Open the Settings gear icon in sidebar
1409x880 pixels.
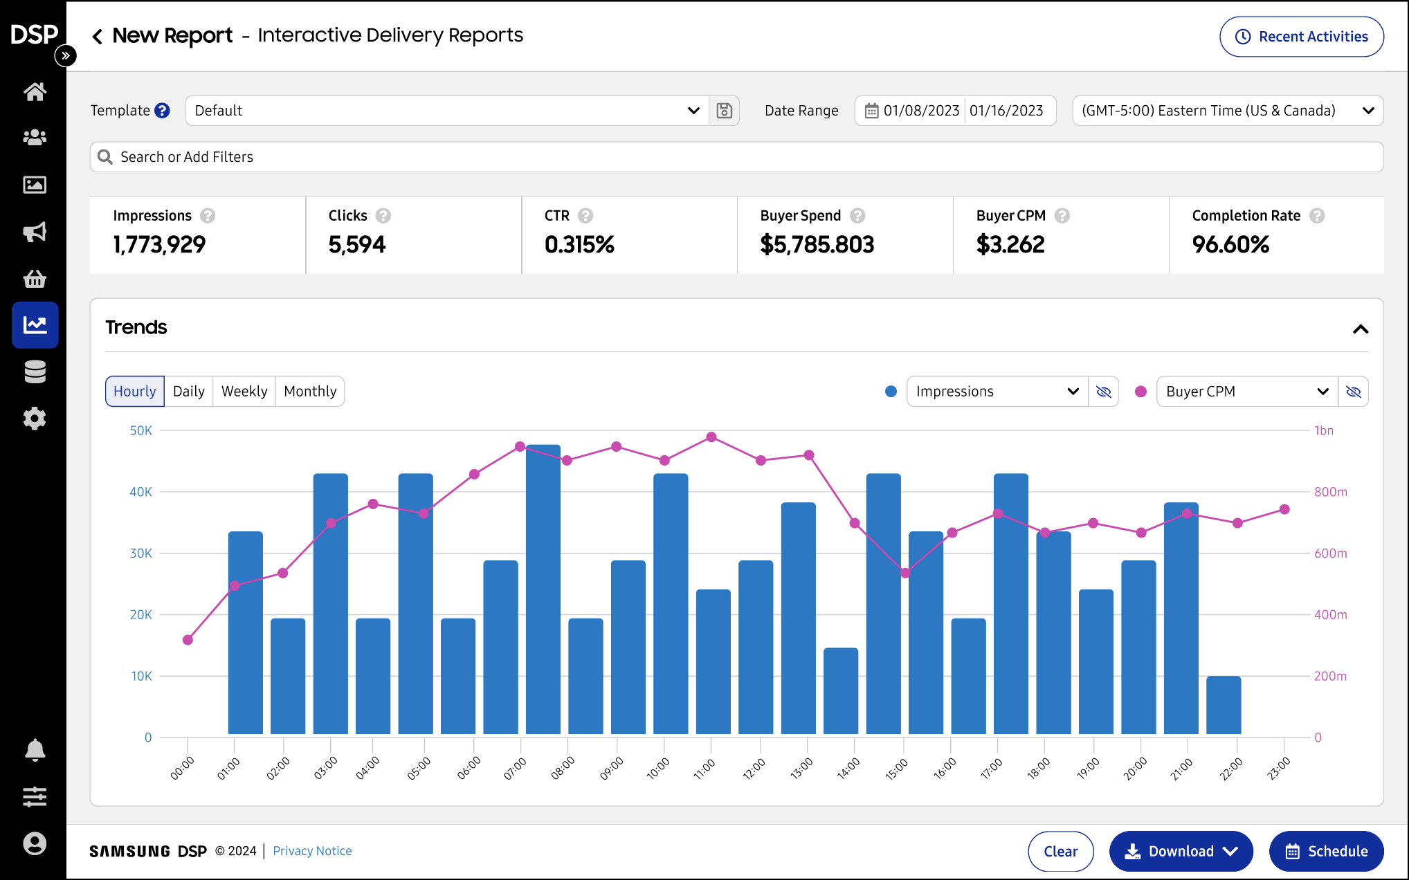pos(35,419)
